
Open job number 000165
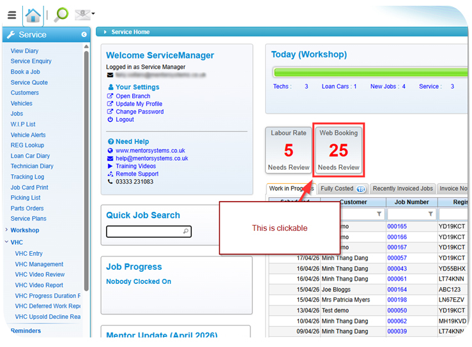[397, 226]
